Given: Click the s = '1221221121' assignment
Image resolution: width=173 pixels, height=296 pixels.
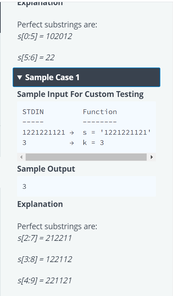Looking at the screenshot, I should 117,132.
